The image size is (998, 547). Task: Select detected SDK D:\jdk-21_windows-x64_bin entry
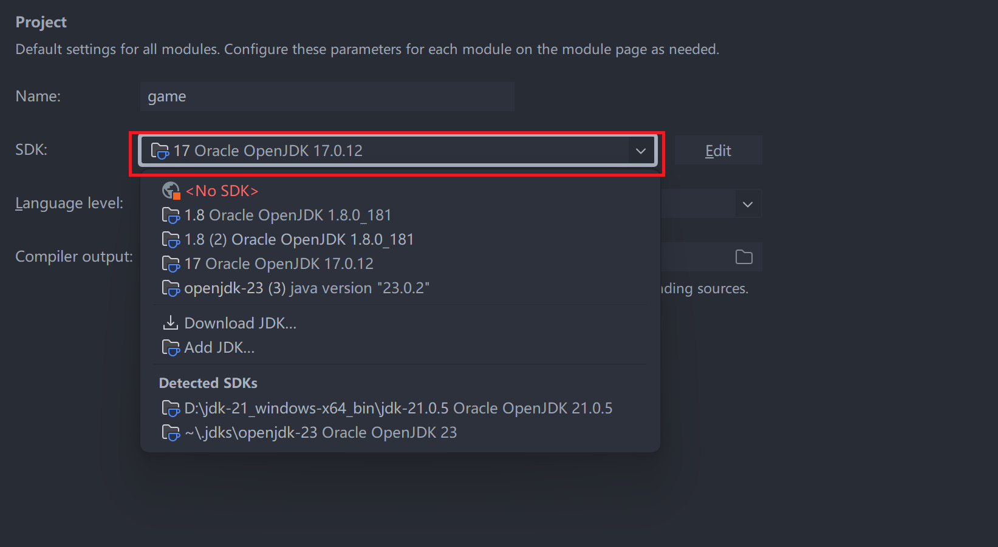398,408
